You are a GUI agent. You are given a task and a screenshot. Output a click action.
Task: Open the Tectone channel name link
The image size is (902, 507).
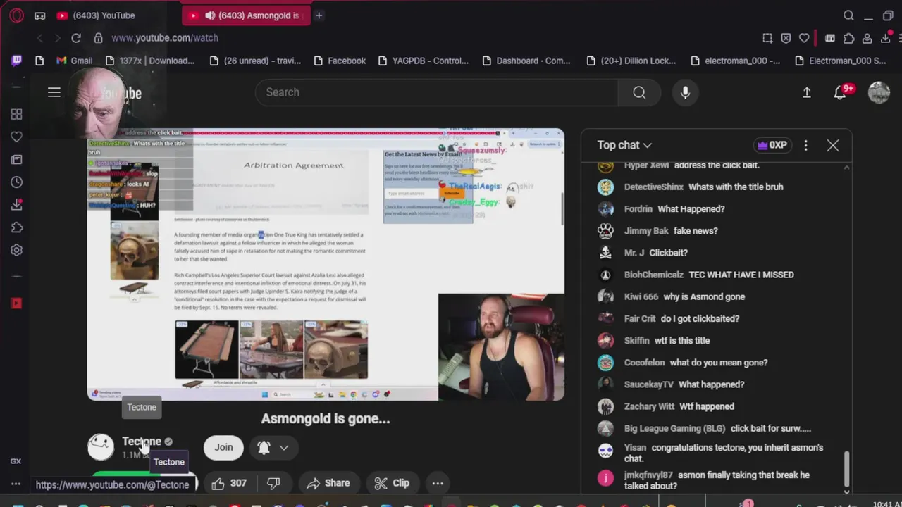coord(142,442)
